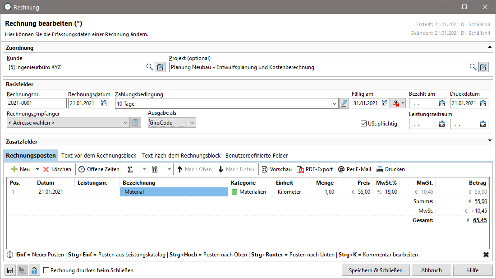Click the green Materialien category swatch
The image size is (496, 279).
[234, 192]
